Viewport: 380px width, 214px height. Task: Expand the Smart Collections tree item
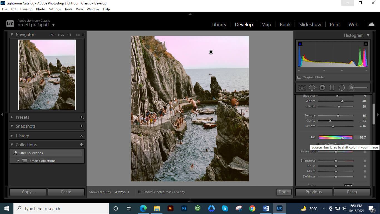18,160
